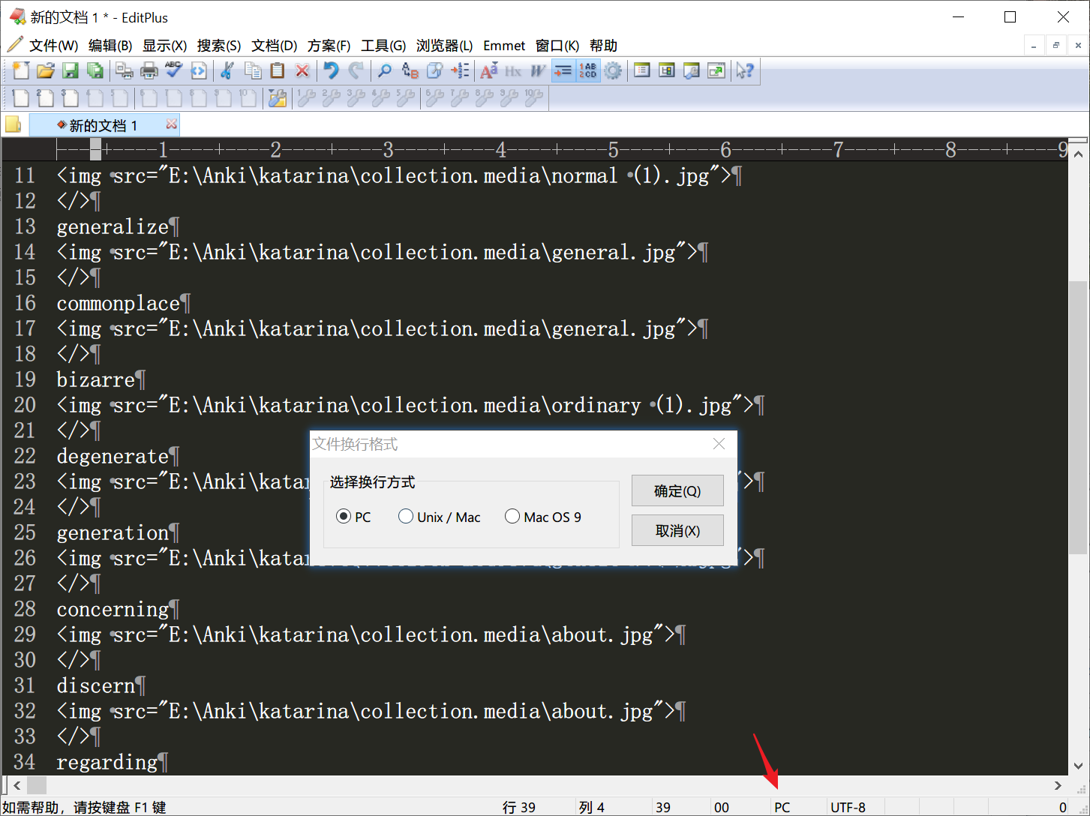This screenshot has width=1090, height=816.
Task: Run the ABC spell check tool
Action: point(174,70)
